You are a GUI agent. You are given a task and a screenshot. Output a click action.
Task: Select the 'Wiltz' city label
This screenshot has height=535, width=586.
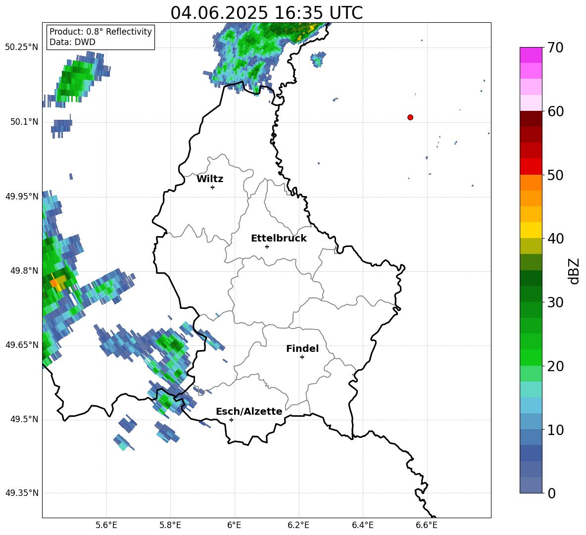point(210,179)
